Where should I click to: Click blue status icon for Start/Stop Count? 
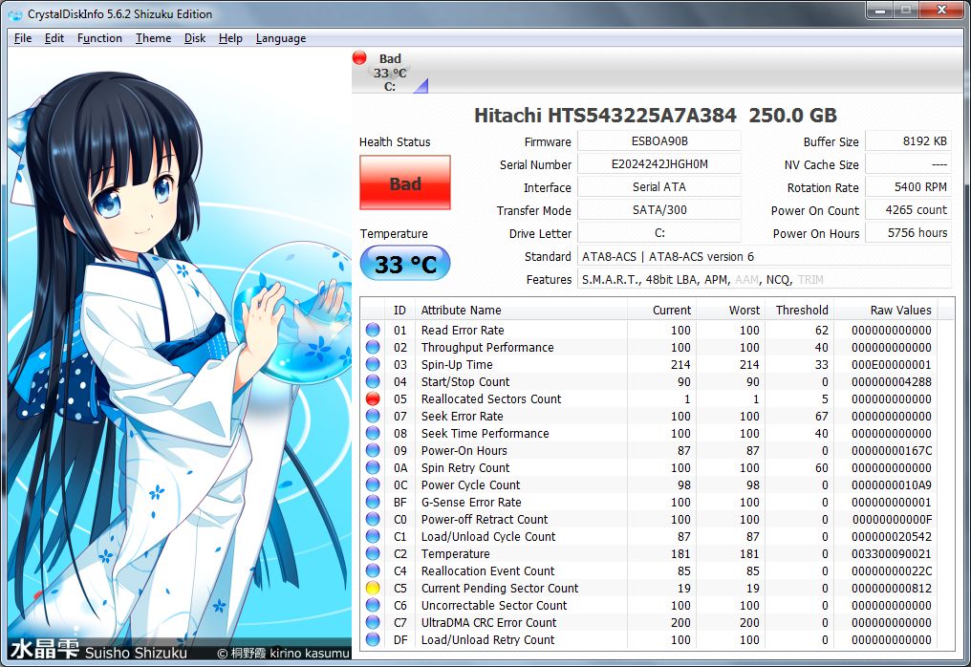pos(373,381)
